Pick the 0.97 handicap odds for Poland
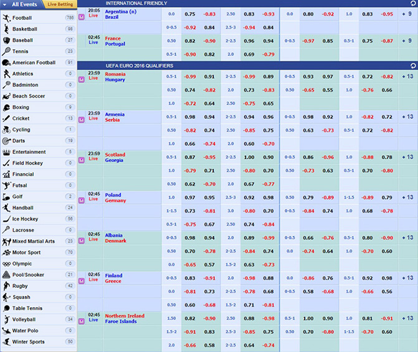 click(190, 197)
